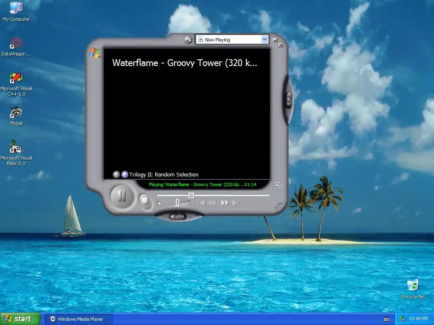Toggle the playlist pane side tab
Image resolution: width=434 pixels, height=325 pixels.
tap(289, 99)
